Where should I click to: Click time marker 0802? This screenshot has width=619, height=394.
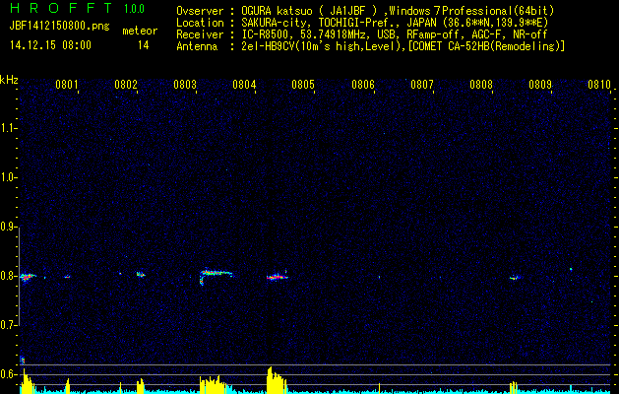(x=126, y=85)
